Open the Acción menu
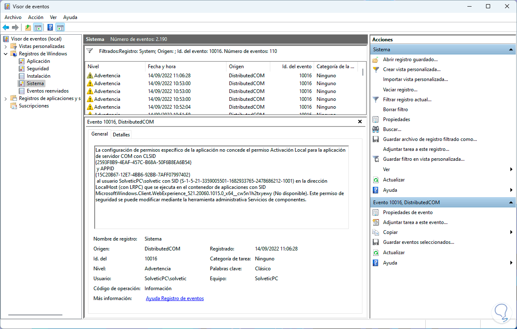The height and width of the screenshot is (329, 517). point(36,17)
